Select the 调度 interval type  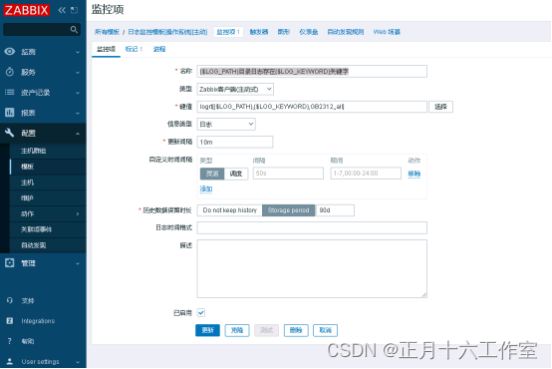(236, 174)
